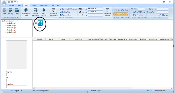Open the Record tab
This screenshot has width=175, height=93.
coord(34,6)
